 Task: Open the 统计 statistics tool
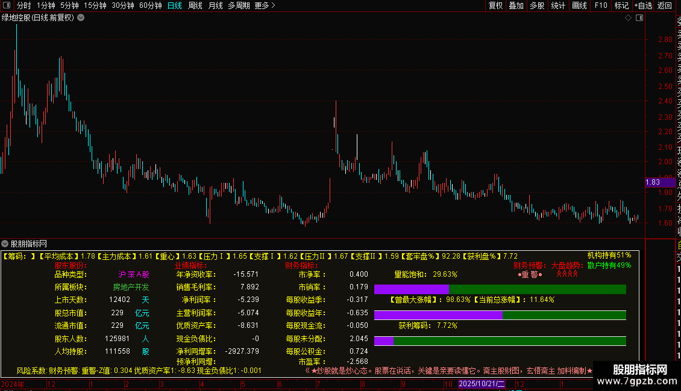558,5
